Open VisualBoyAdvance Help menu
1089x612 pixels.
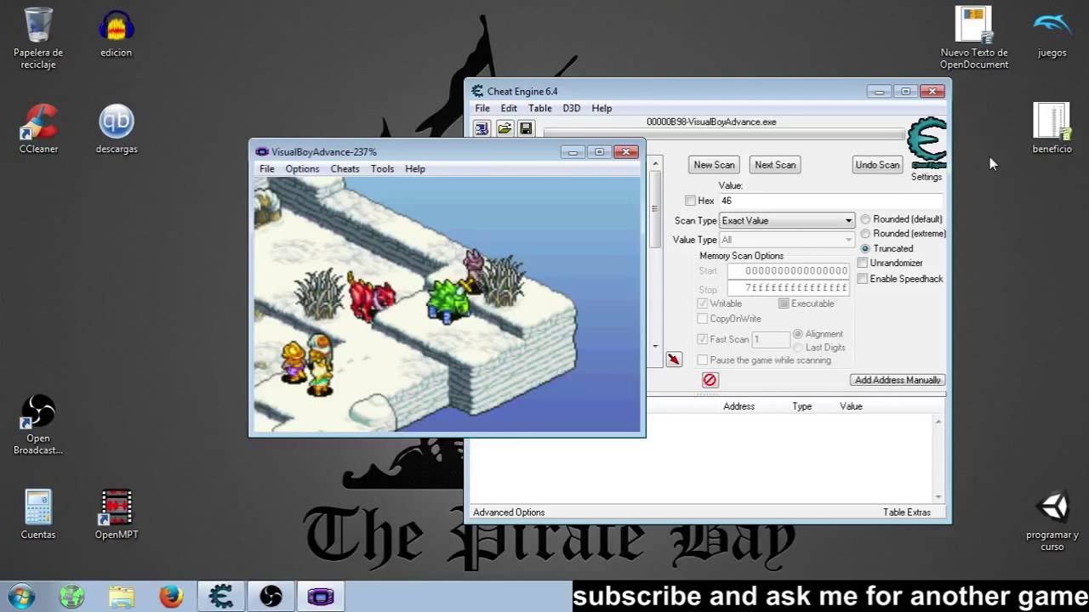(415, 168)
